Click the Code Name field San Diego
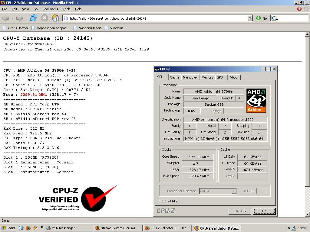 [x=200, y=98]
